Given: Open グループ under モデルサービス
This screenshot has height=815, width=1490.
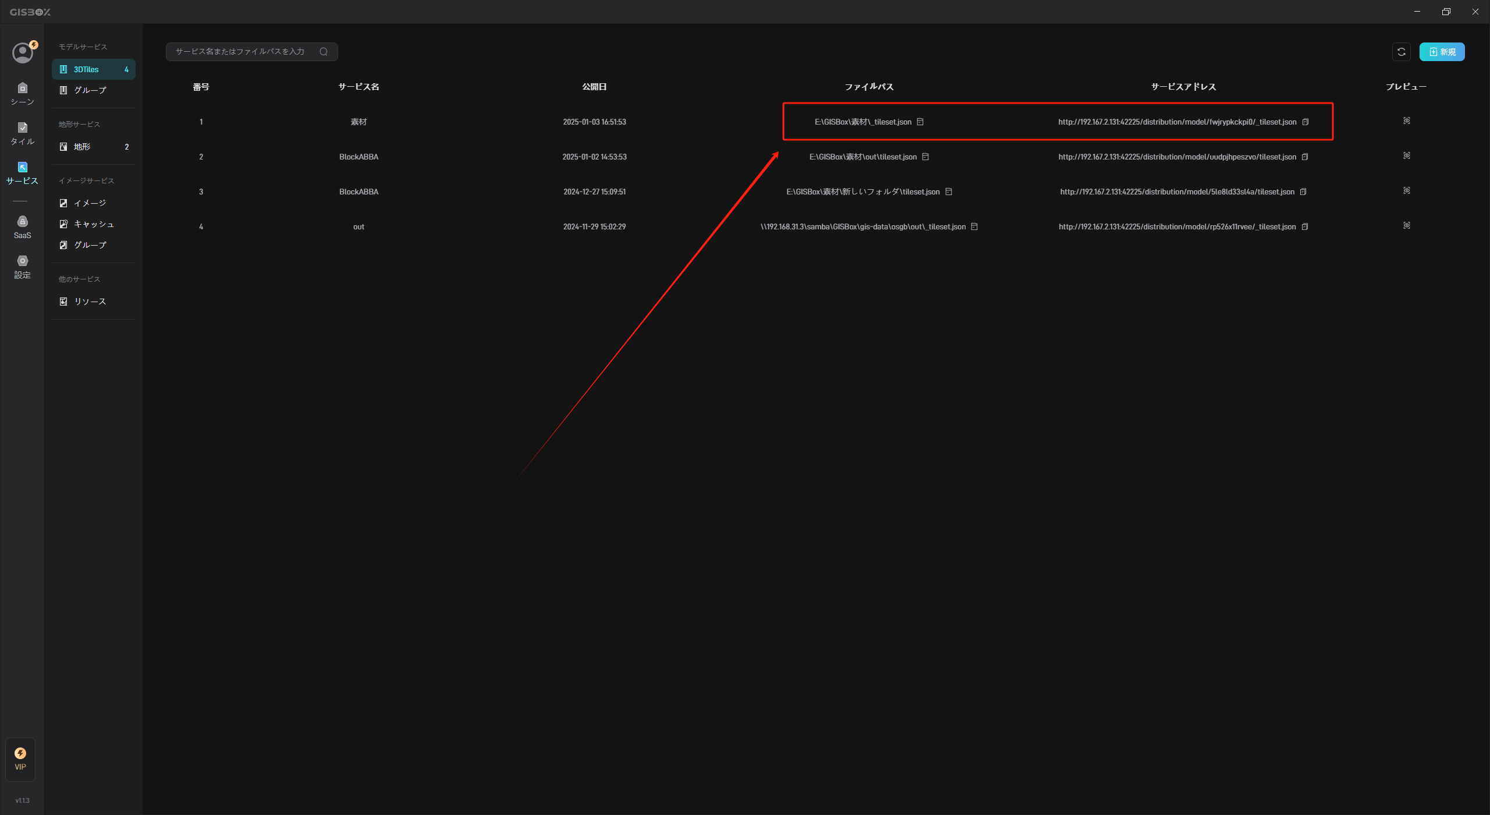Looking at the screenshot, I should tap(94, 90).
